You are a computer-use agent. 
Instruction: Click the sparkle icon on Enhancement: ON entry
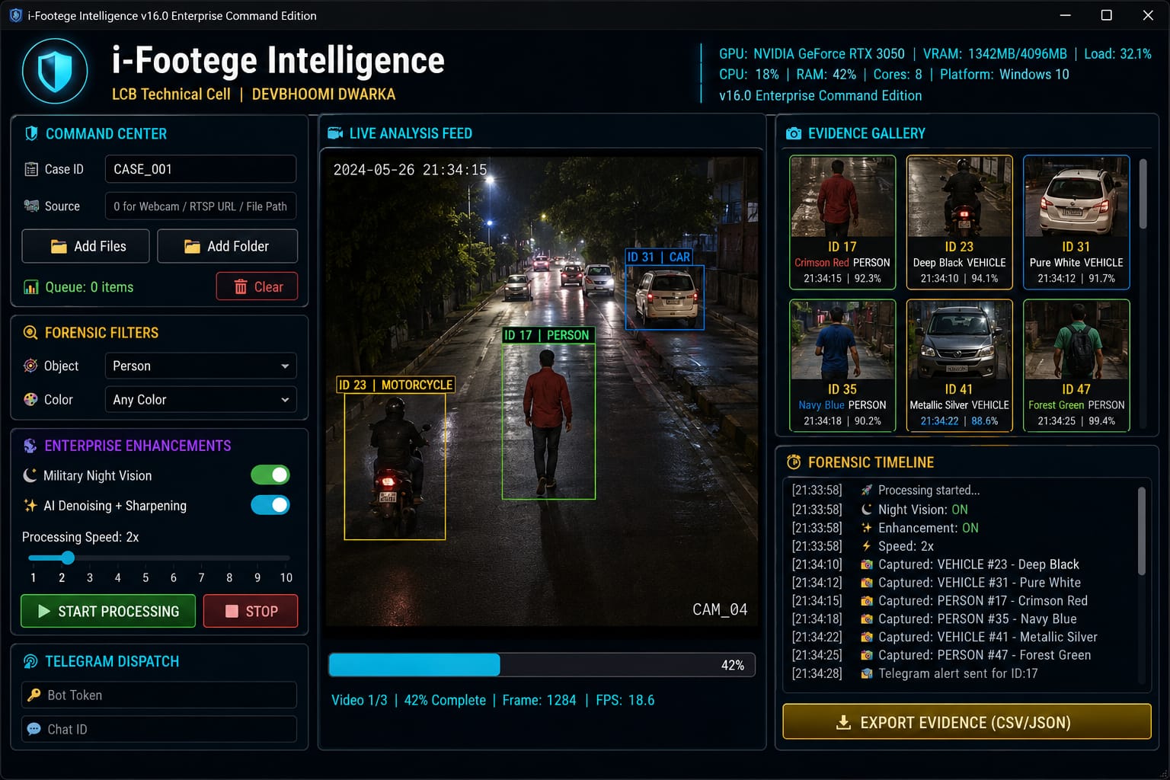(866, 528)
